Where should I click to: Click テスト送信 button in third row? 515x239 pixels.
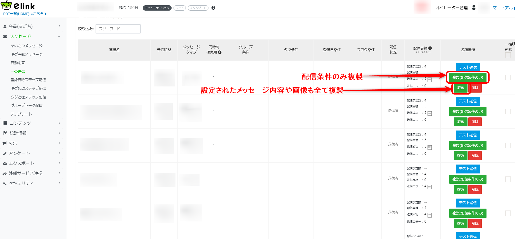click(468, 135)
